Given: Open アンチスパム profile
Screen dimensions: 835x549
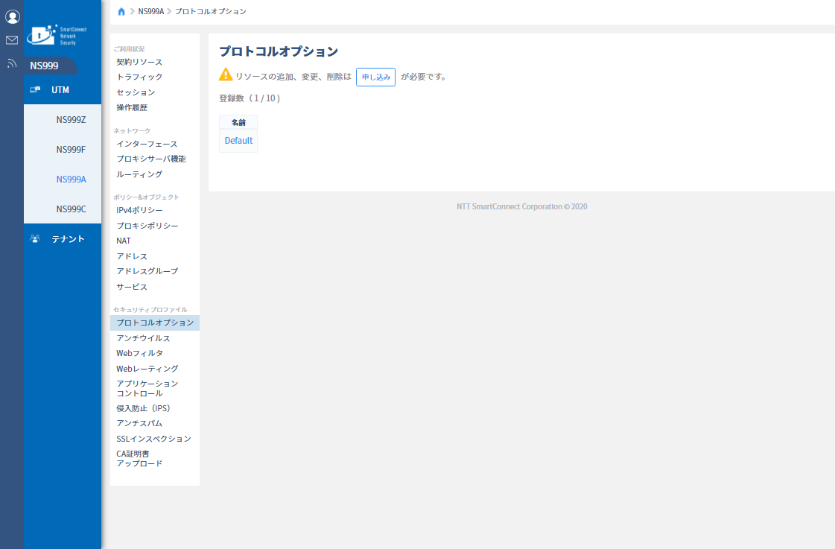Looking at the screenshot, I should point(139,423).
